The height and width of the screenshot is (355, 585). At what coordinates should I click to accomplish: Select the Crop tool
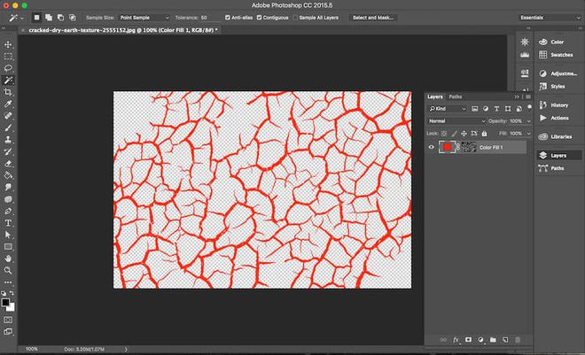coord(9,91)
